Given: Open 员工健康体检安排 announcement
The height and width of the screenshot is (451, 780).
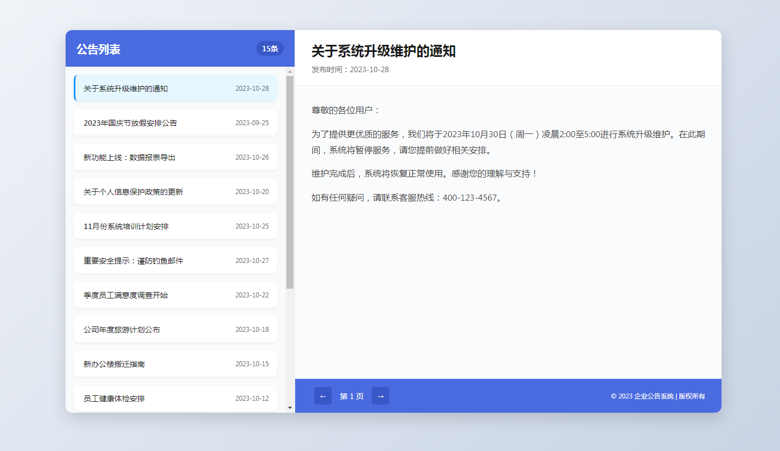Looking at the screenshot, I should pos(175,398).
